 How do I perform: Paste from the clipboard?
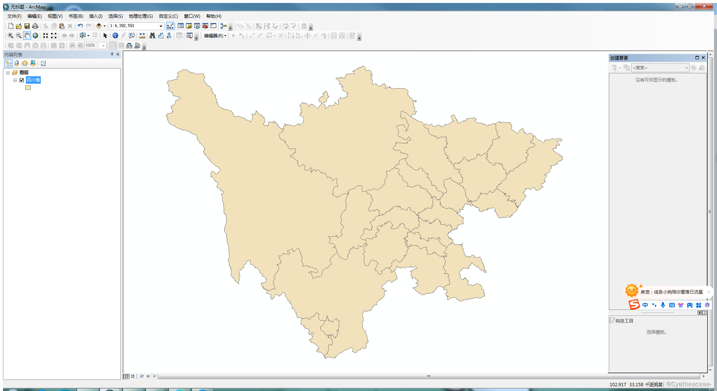click(x=62, y=26)
